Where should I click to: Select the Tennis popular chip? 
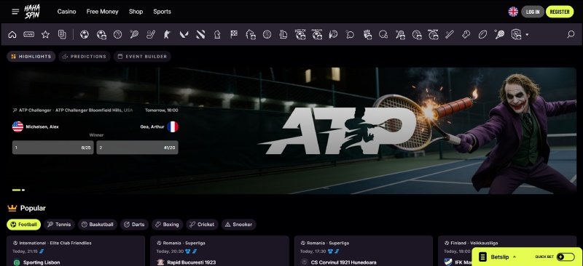(x=59, y=225)
